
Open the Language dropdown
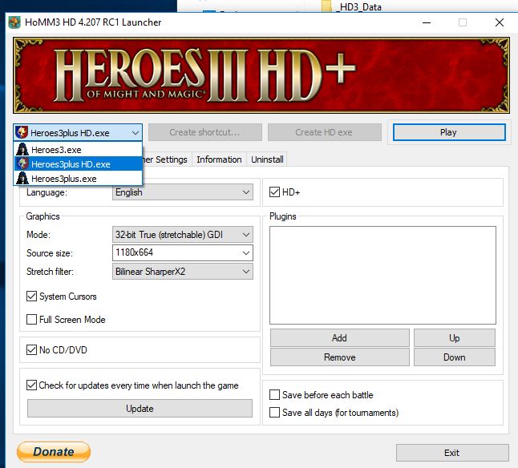pyautogui.click(x=183, y=192)
